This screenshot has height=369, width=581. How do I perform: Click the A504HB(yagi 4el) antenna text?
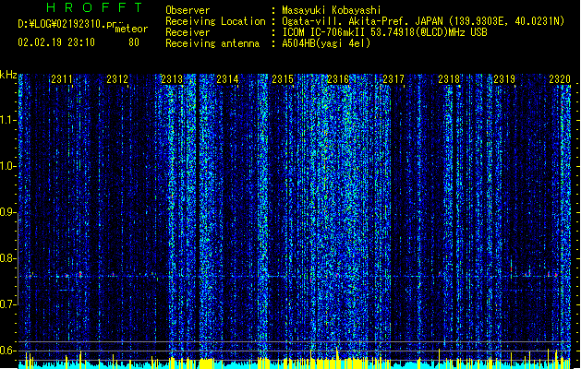pos(326,43)
